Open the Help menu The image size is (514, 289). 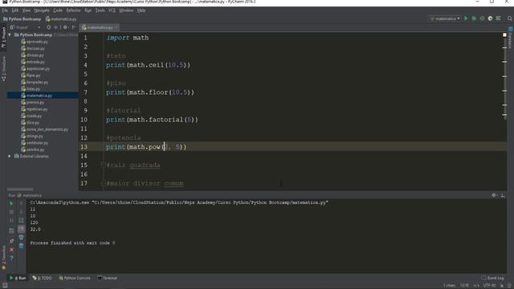141,10
